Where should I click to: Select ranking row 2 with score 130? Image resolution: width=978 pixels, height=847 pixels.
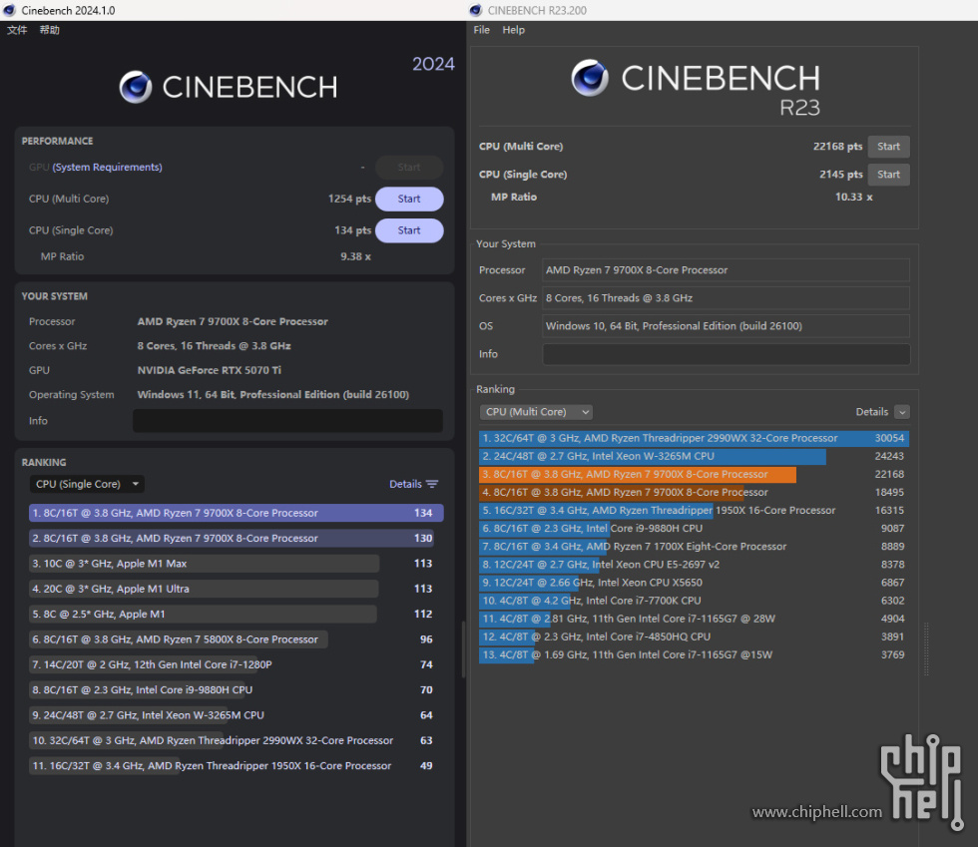[x=237, y=539]
